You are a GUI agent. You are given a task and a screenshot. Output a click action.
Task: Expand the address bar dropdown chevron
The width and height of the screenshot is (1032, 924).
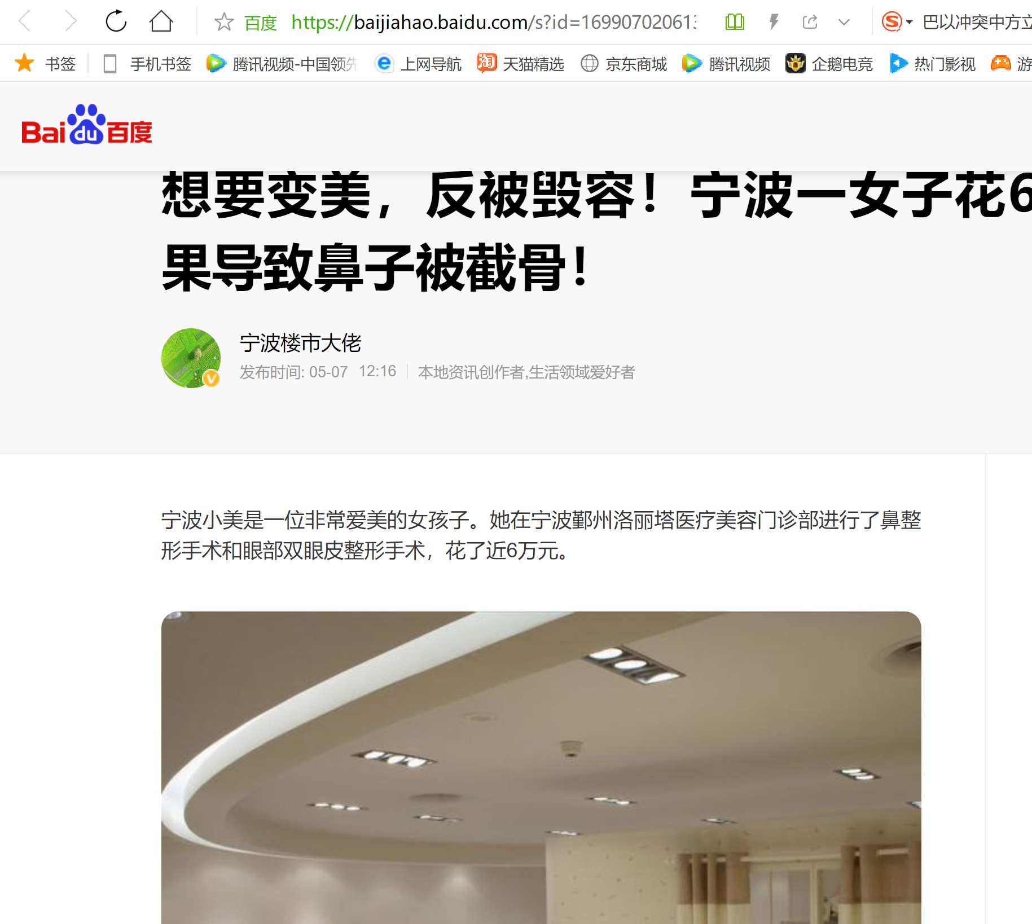coord(844,23)
